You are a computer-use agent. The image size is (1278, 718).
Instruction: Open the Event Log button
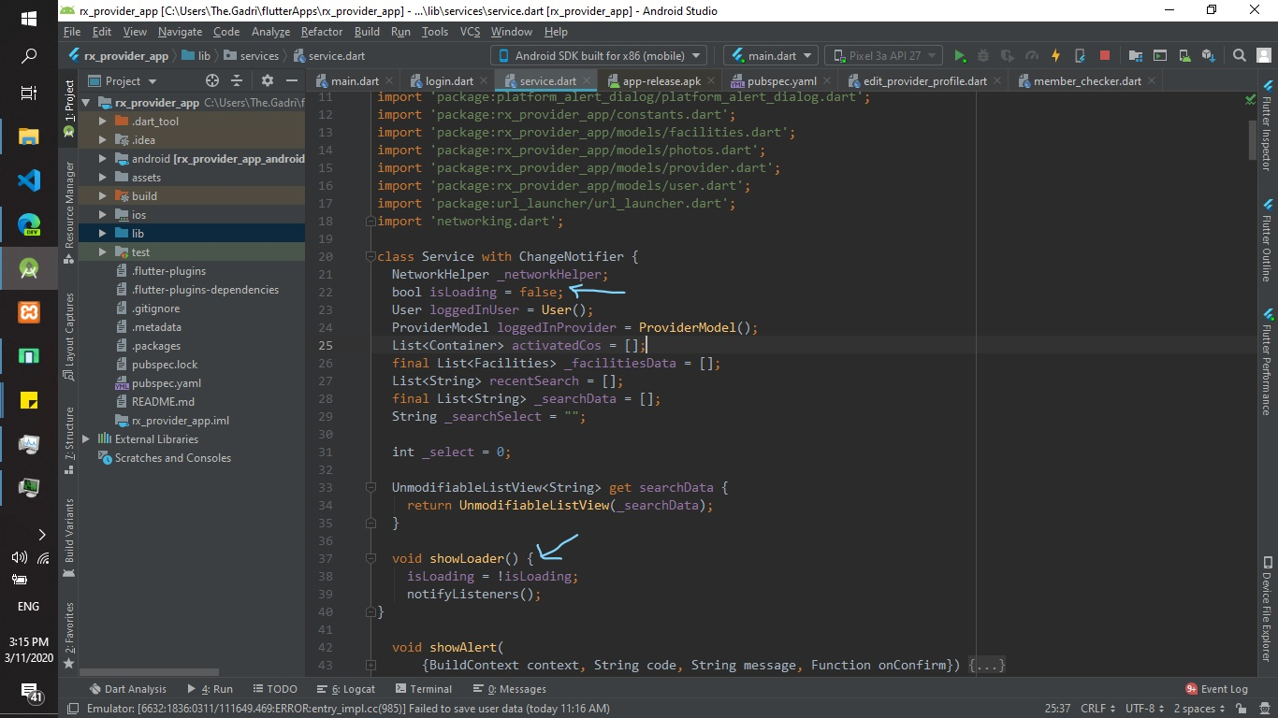[1216, 689]
